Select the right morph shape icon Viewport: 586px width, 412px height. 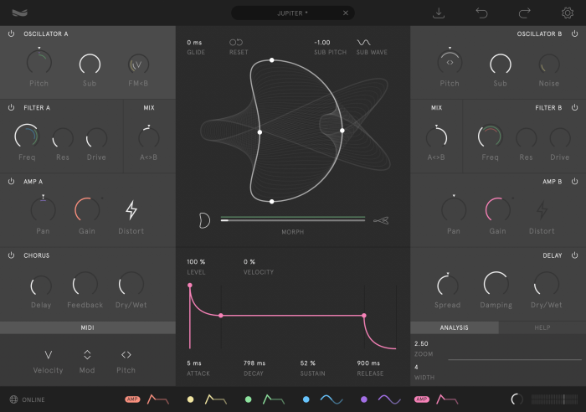coord(381,221)
